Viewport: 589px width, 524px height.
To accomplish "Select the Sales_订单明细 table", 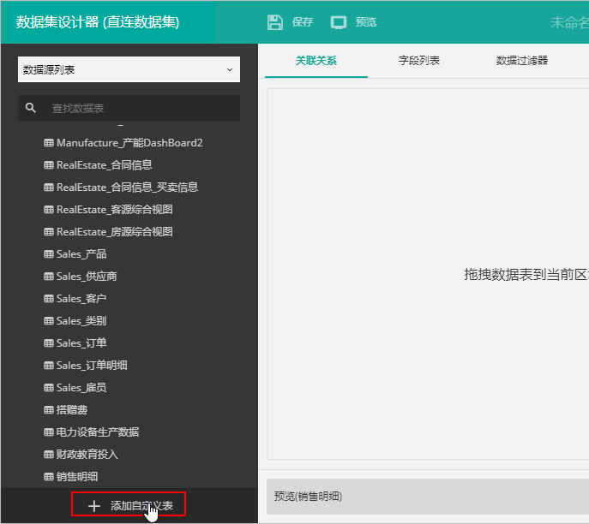I will (92, 366).
